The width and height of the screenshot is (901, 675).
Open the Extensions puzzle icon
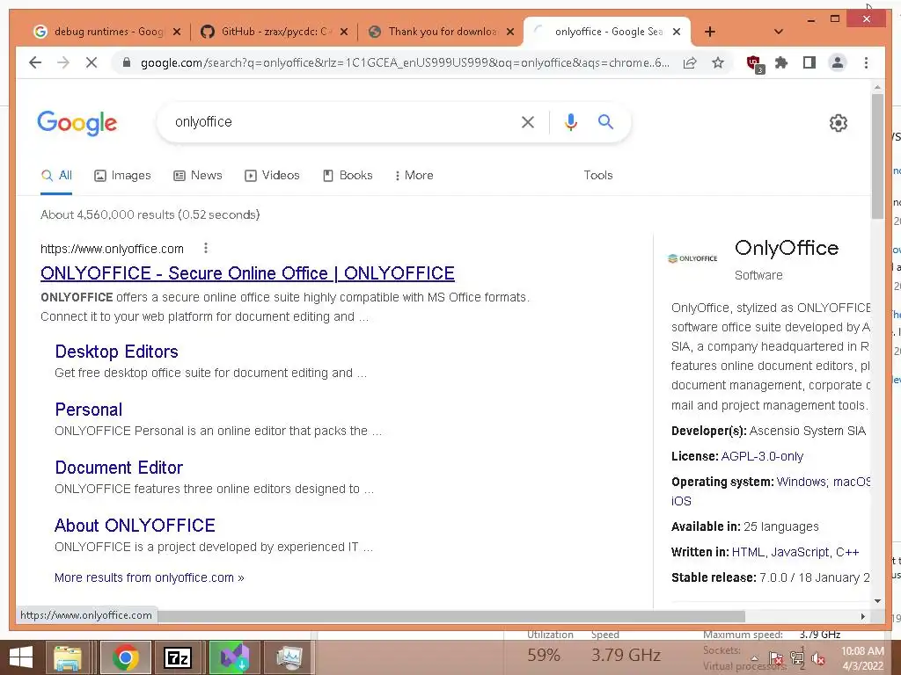[x=781, y=62]
